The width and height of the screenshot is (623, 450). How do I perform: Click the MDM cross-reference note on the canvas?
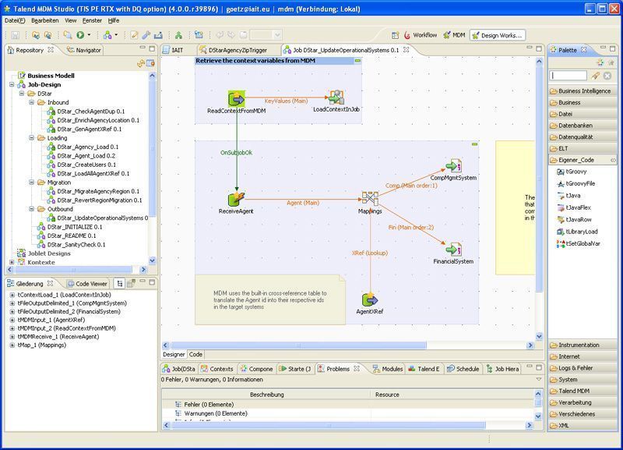tap(270, 299)
